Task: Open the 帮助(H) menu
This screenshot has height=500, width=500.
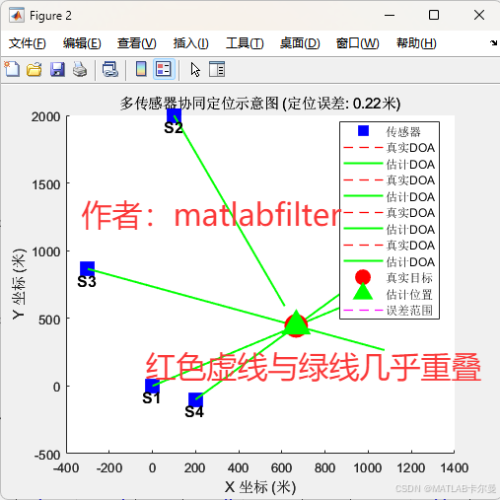Action: 416,43
